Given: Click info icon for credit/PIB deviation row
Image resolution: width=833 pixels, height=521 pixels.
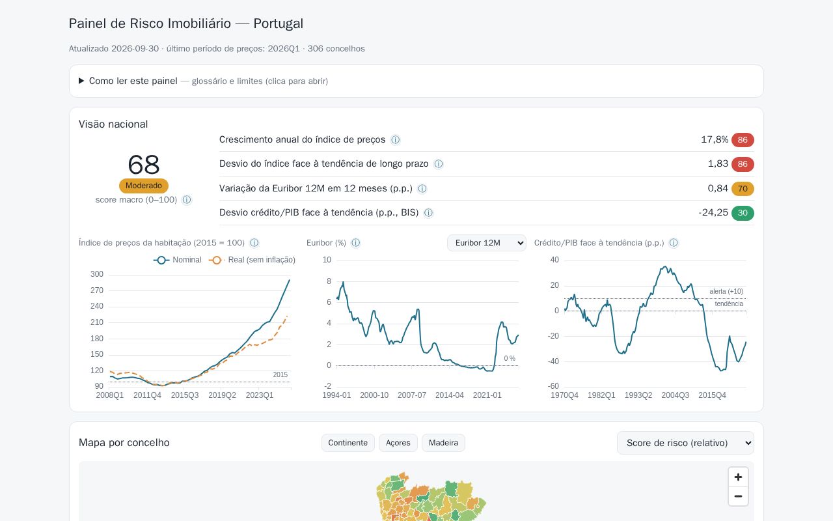Looking at the screenshot, I should click(x=428, y=213).
